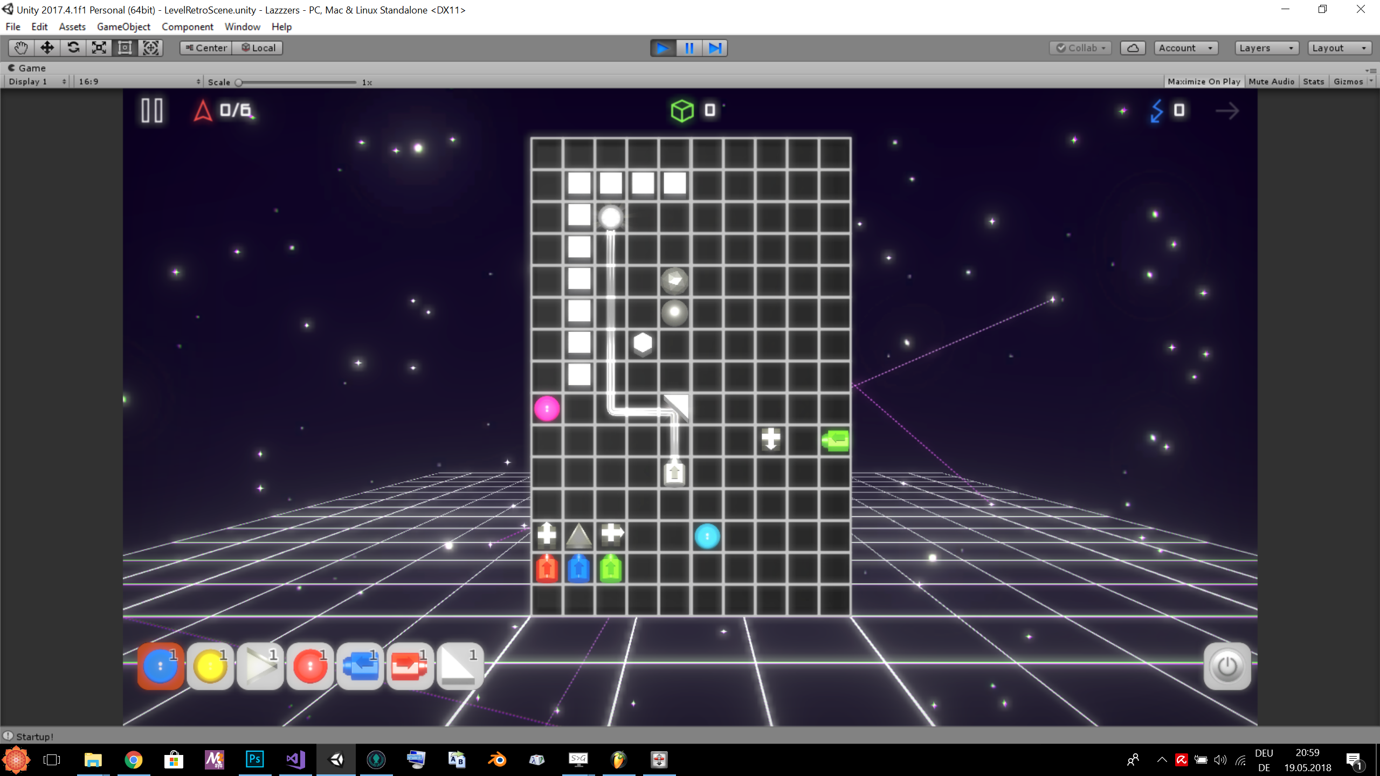Toggle Maximize On Play
Screen dimensions: 1380x776
pyautogui.click(x=1204, y=81)
